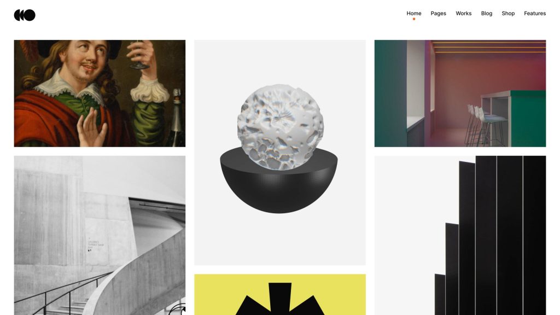560x315 pixels.
Task: Open the classical painting portfolio item
Action: coord(100,93)
